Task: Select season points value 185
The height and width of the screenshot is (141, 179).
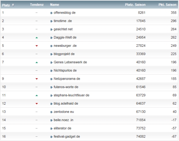Action: click(x=174, y=79)
